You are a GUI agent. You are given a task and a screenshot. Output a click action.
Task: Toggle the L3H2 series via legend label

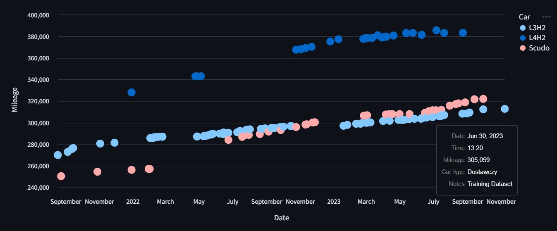tap(537, 28)
